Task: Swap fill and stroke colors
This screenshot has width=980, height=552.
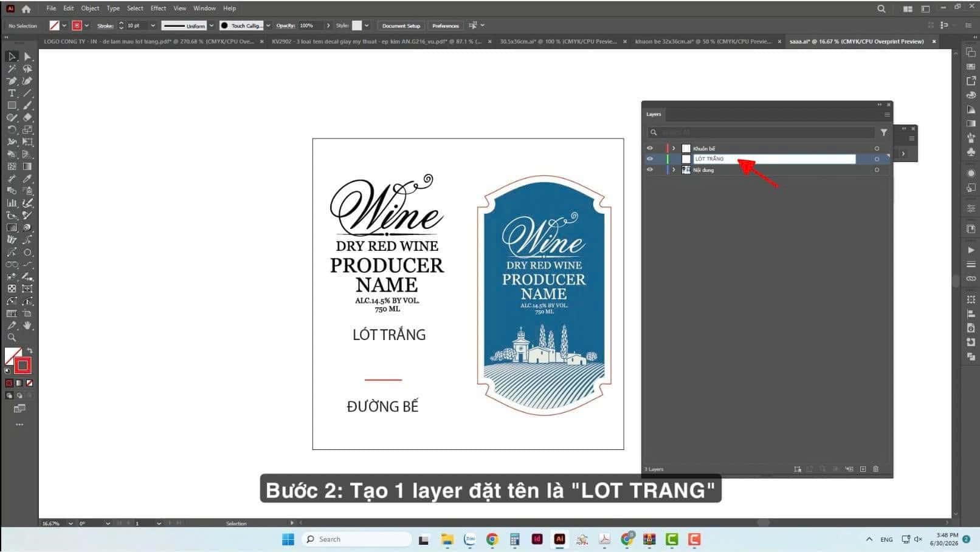Action: click(29, 351)
